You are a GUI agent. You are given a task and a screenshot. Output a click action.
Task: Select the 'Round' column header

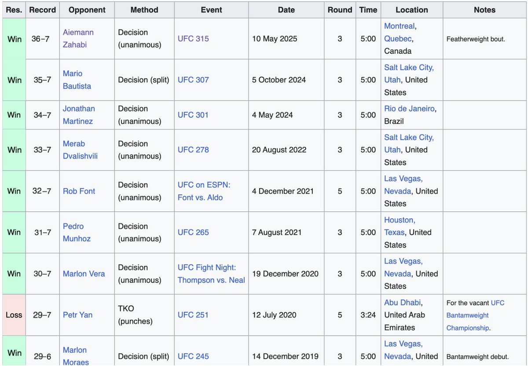point(340,10)
